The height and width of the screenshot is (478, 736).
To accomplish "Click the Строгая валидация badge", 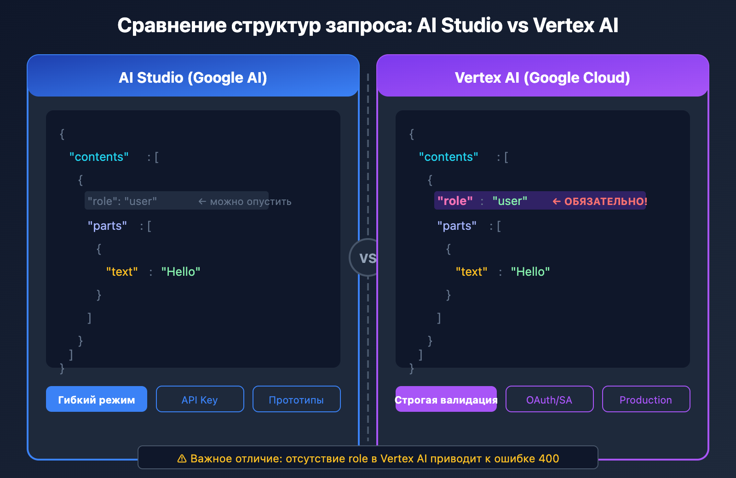I will click(x=446, y=400).
